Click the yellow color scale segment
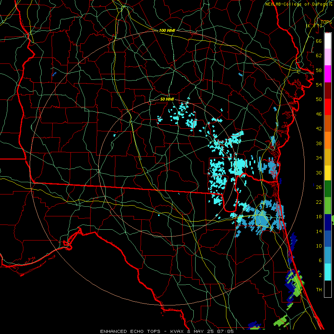This screenshot has height=334, width=334. coord(328,173)
